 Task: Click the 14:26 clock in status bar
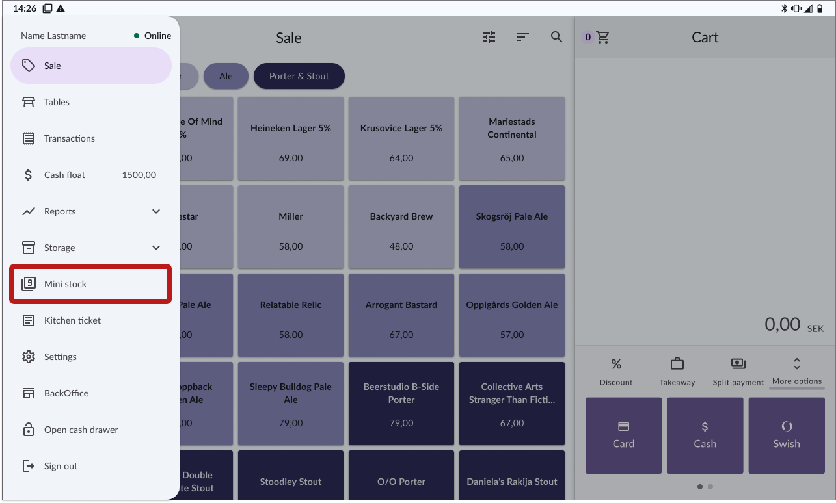coord(25,8)
